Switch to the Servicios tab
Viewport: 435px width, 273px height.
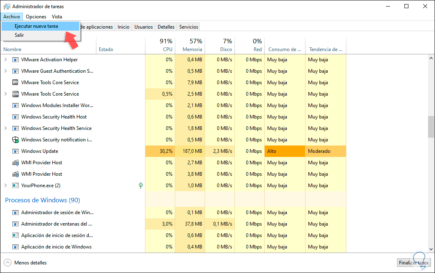coord(189,27)
